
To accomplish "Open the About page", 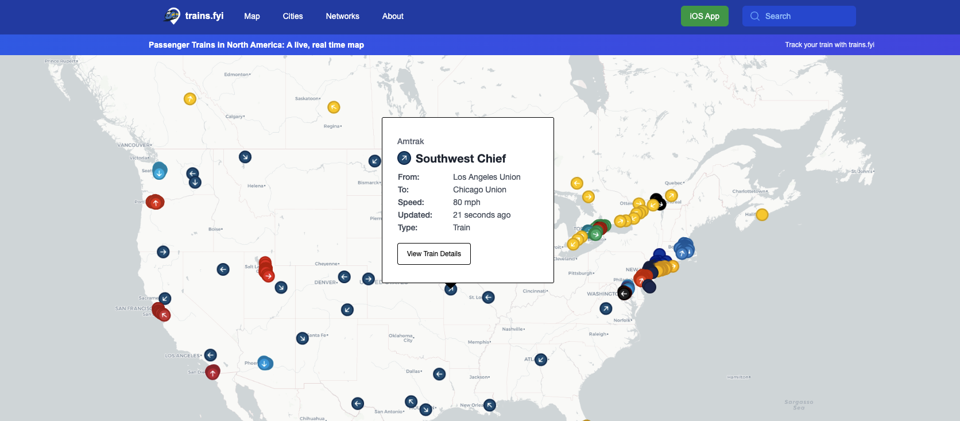I will pos(393,16).
